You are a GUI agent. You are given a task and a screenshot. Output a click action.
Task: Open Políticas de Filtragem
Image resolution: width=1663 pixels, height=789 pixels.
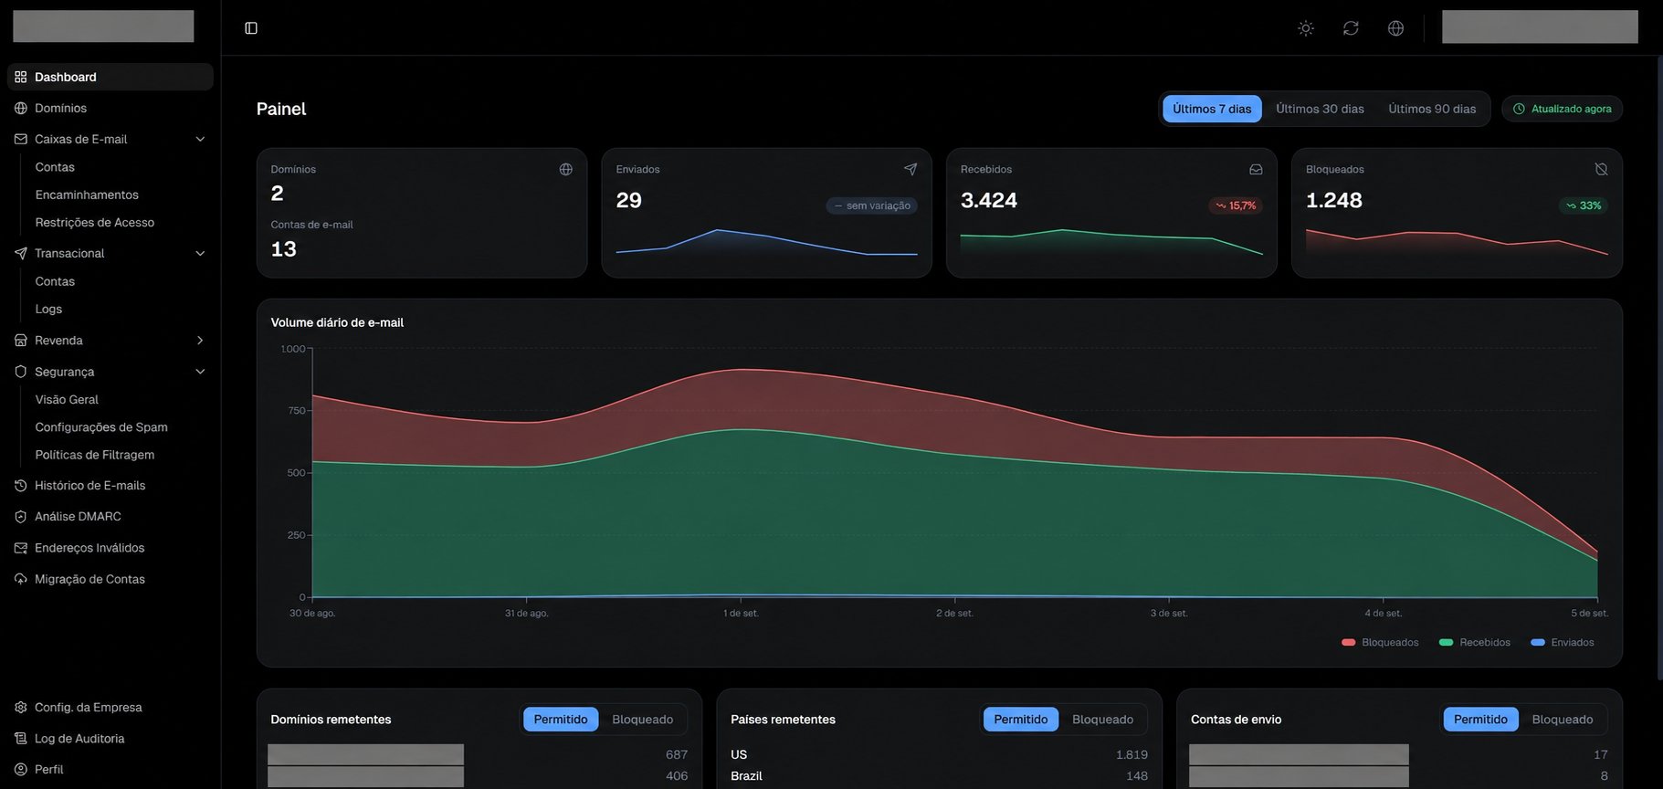coord(95,454)
